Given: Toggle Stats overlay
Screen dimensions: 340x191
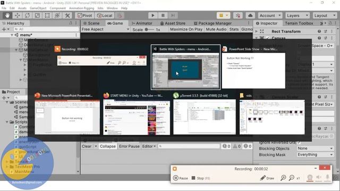Looking at the screenshot, I should (x=234, y=29).
